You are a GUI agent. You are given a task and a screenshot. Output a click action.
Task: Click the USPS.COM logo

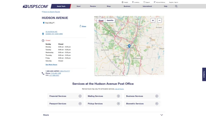(36, 6)
